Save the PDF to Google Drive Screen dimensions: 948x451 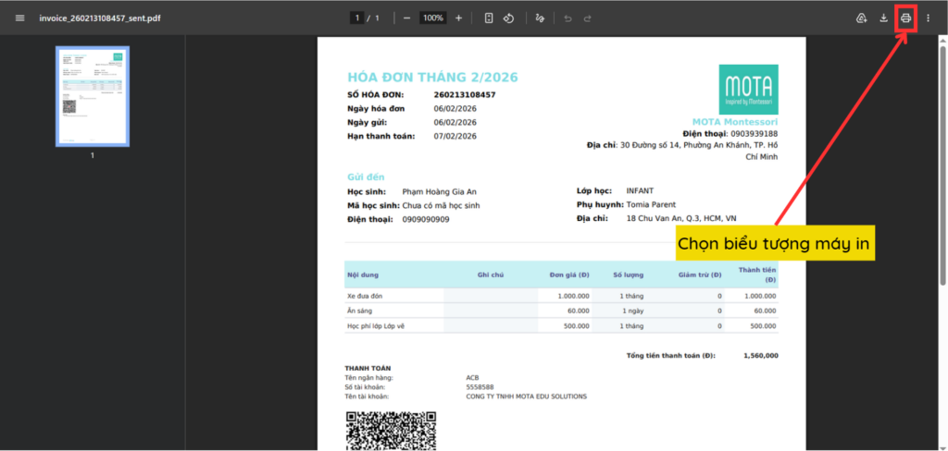[862, 18]
